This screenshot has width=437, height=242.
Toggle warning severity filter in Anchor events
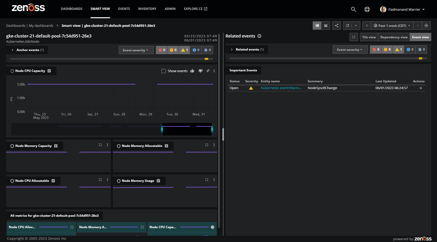point(184,50)
